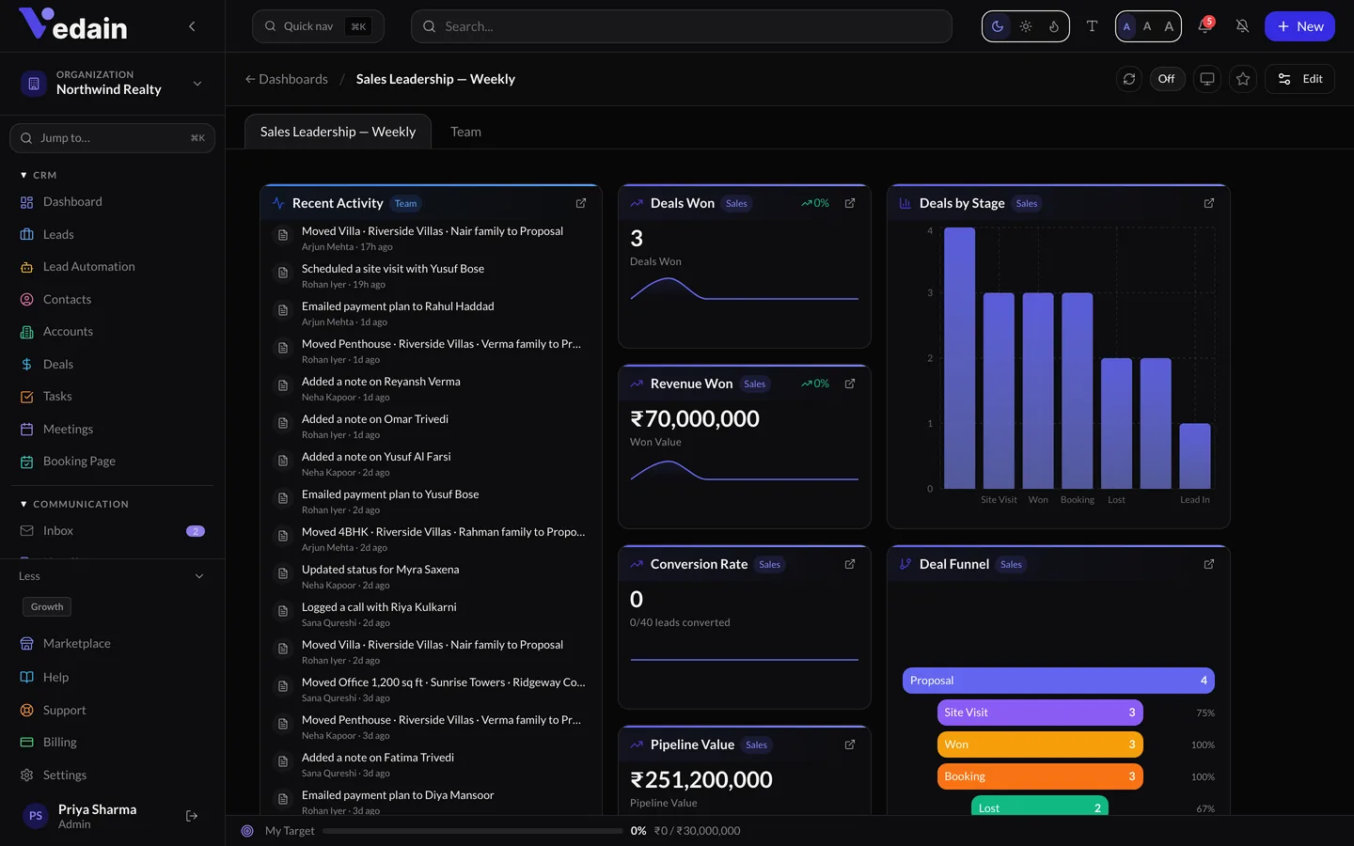This screenshot has height=846, width=1354.
Task: Click the My Target progress bar
Action: [x=472, y=831]
